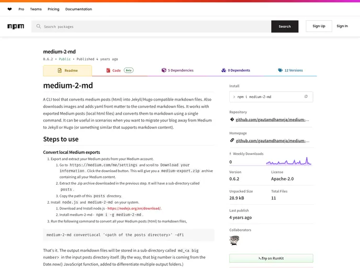Click the Beta badge next to Code
Viewport: 360px width, 268px height.
point(129,70)
